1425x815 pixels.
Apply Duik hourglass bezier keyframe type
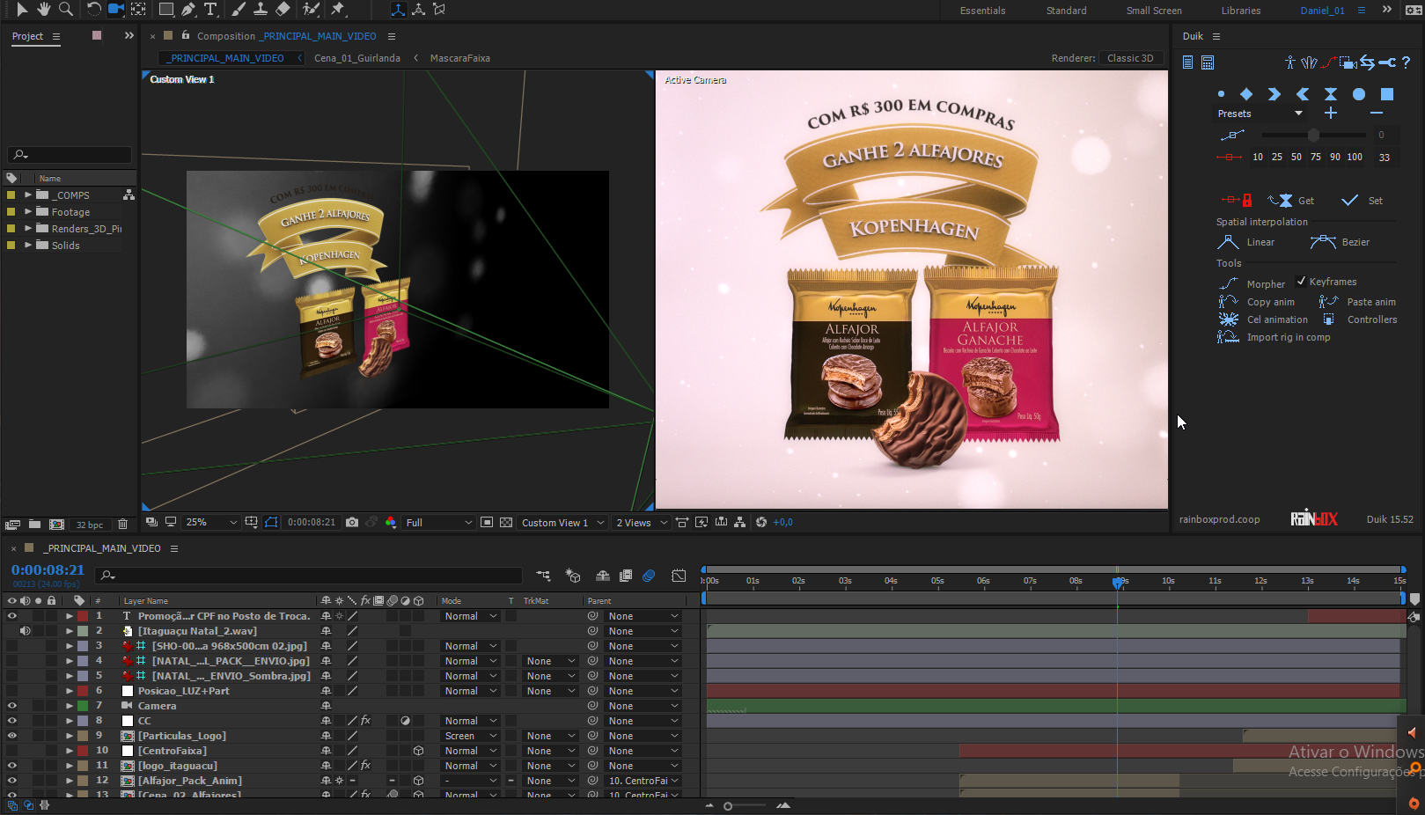pyautogui.click(x=1331, y=94)
